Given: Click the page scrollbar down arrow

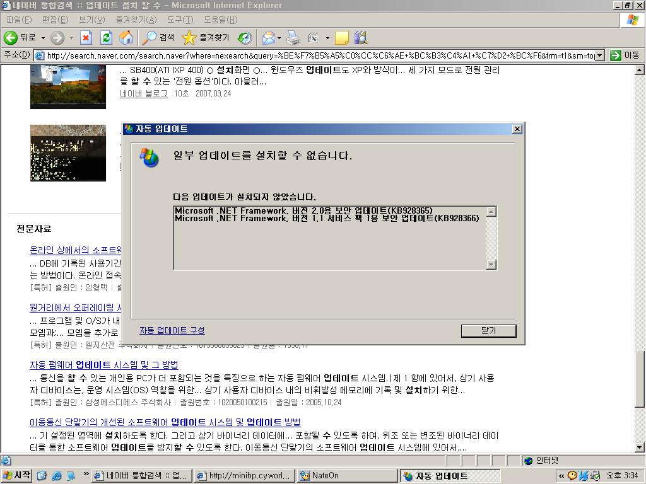Looking at the screenshot, I should (640, 447).
